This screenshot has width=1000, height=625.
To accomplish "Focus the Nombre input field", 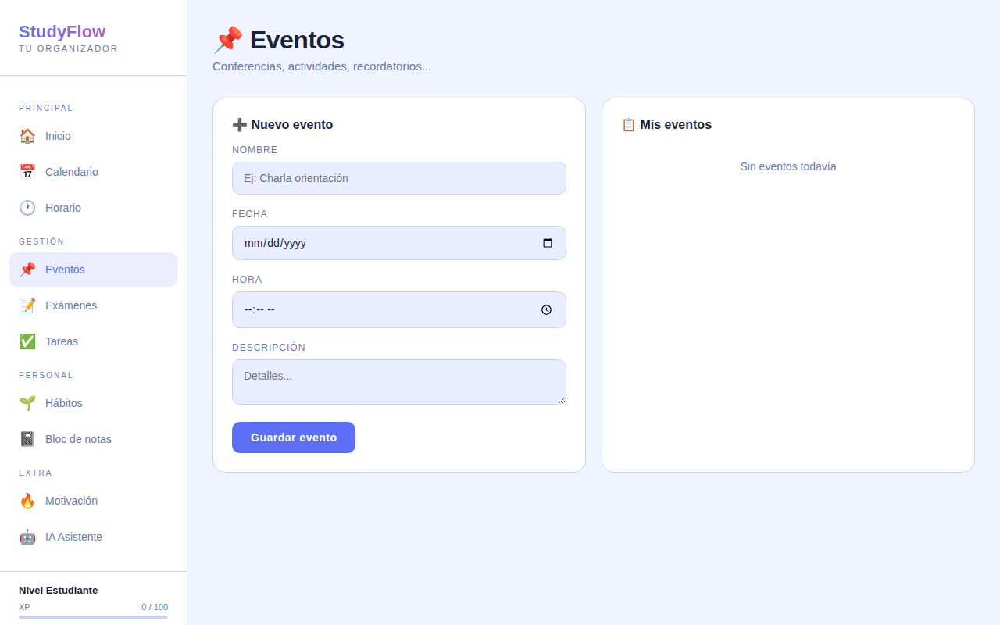I will [399, 178].
